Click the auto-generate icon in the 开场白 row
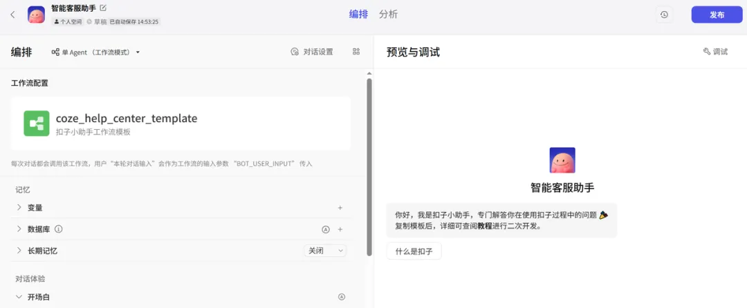 pos(341,297)
